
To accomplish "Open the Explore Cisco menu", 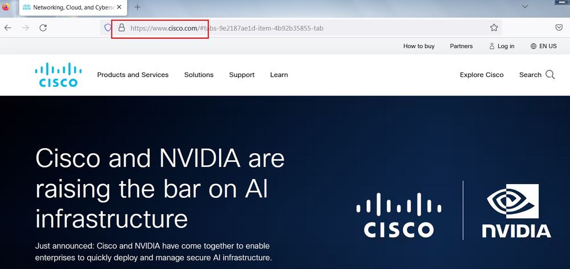I will click(482, 75).
